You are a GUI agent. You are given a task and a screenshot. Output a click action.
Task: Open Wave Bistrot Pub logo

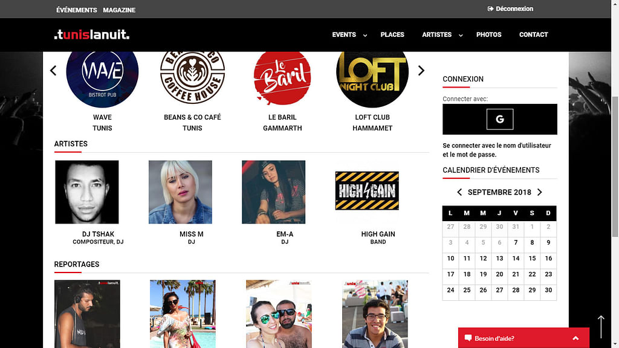point(102,75)
